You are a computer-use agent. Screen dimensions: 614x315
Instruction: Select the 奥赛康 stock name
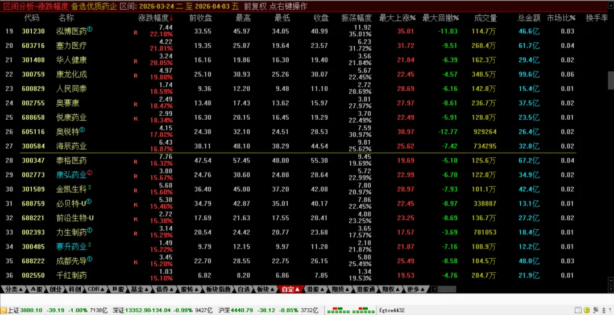pyautogui.click(x=67, y=103)
